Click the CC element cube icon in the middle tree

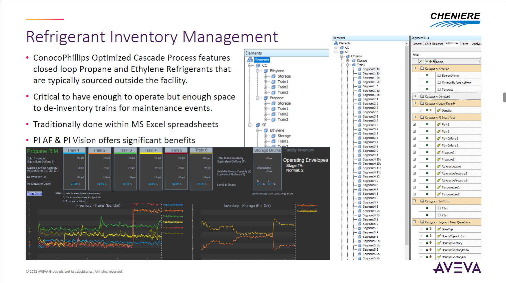pyautogui.click(x=257, y=66)
